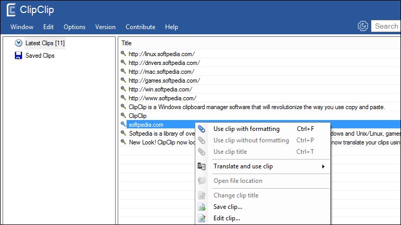Click the Latest Clips clock icon
The width and height of the screenshot is (401, 225).
click(18, 43)
